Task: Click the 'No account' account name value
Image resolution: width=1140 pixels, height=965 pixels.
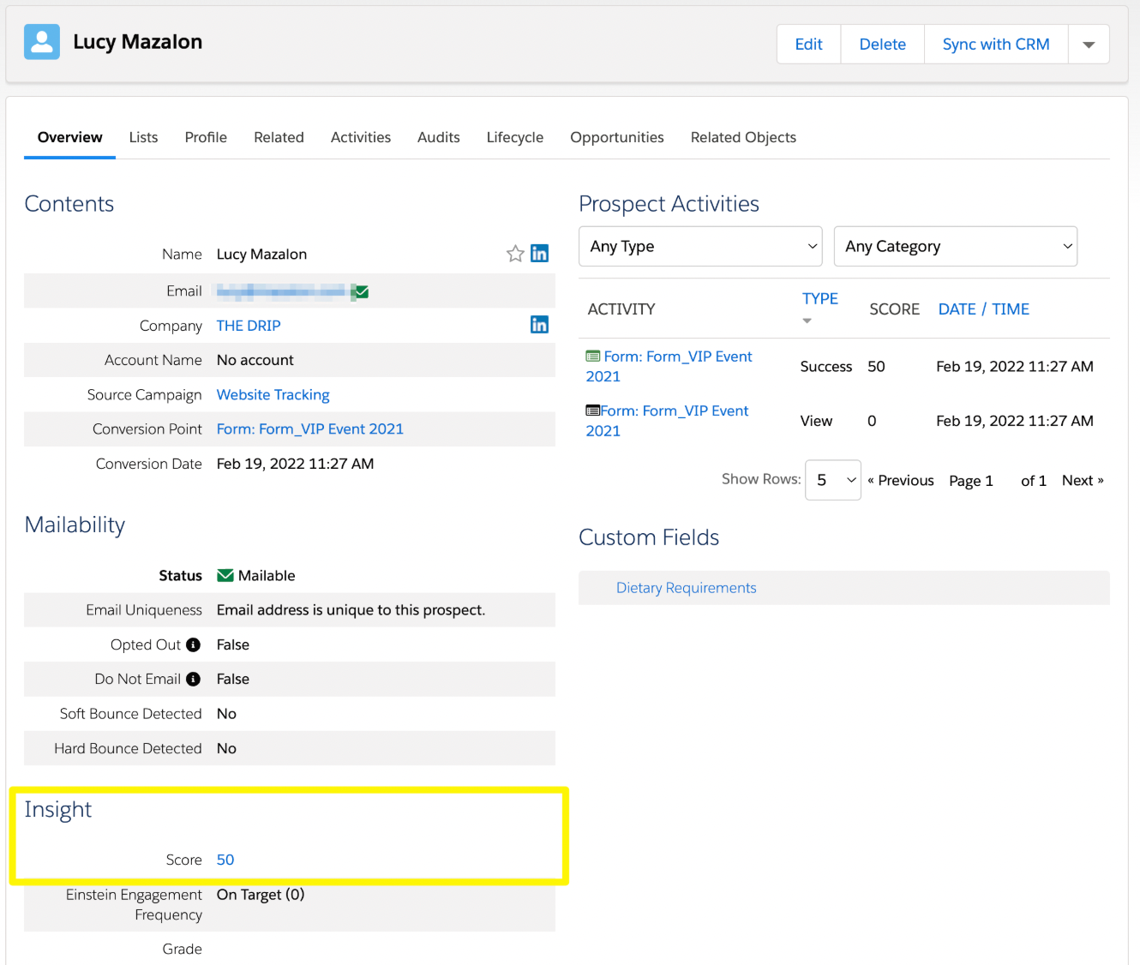Action: pos(255,360)
